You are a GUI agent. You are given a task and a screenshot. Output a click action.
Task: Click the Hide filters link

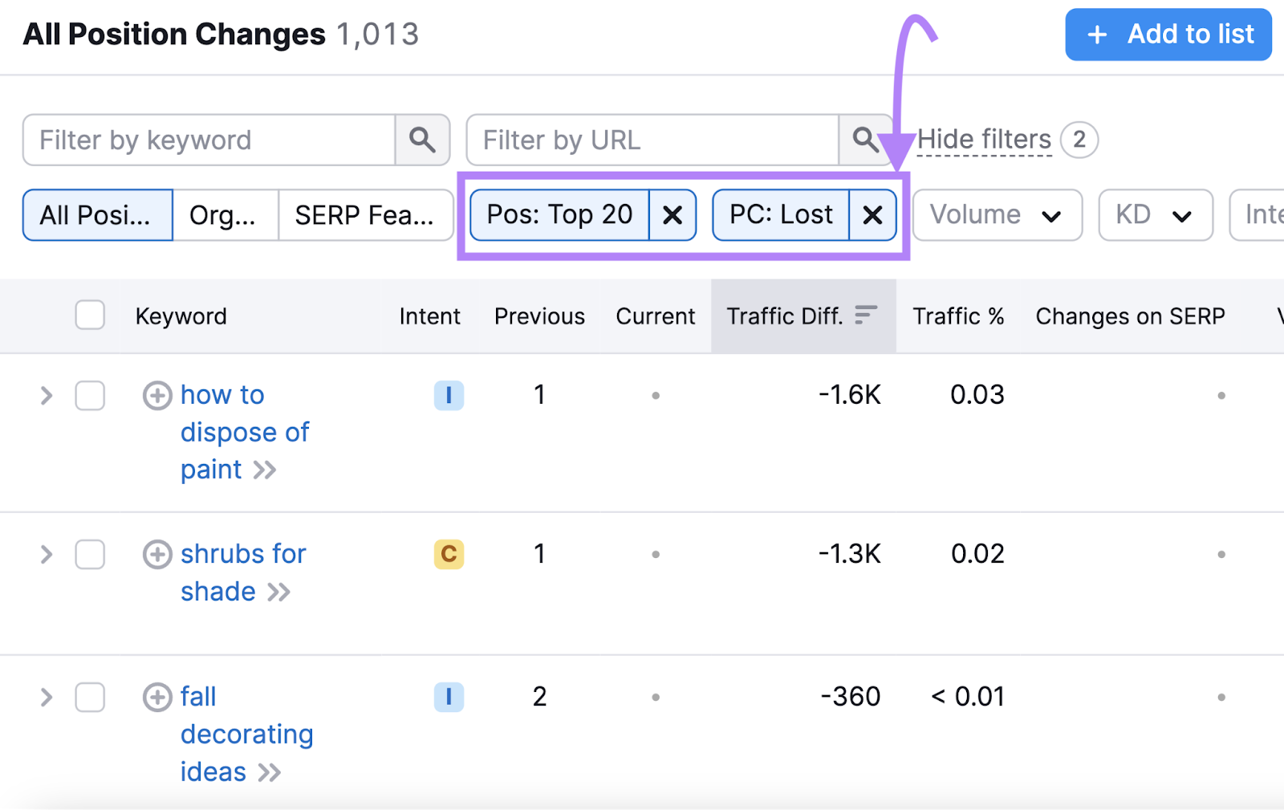pyautogui.click(x=984, y=140)
